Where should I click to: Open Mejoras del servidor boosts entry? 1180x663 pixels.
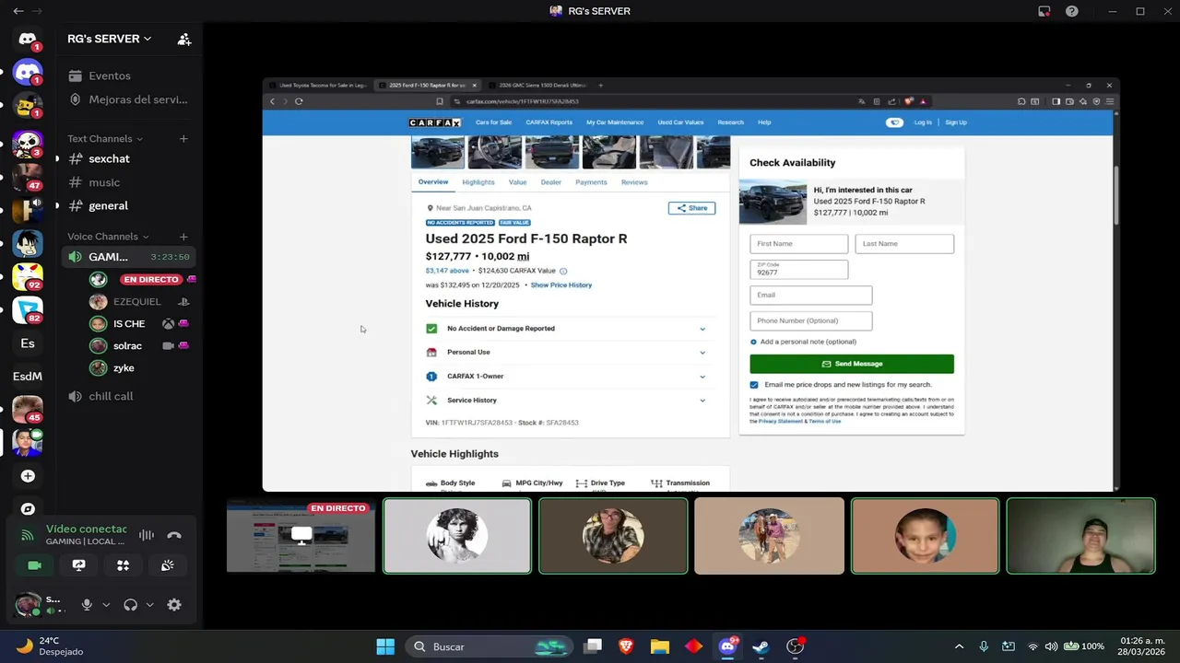tap(129, 99)
